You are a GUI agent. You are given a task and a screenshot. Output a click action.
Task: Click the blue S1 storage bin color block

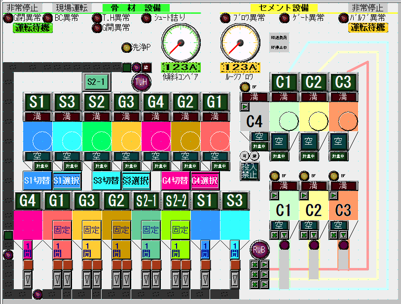click(x=37, y=137)
